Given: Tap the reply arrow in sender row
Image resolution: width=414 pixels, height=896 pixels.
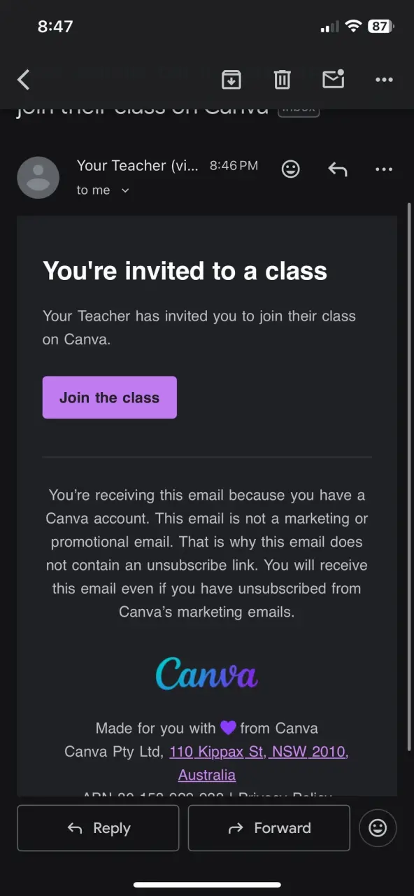Looking at the screenshot, I should (x=338, y=169).
